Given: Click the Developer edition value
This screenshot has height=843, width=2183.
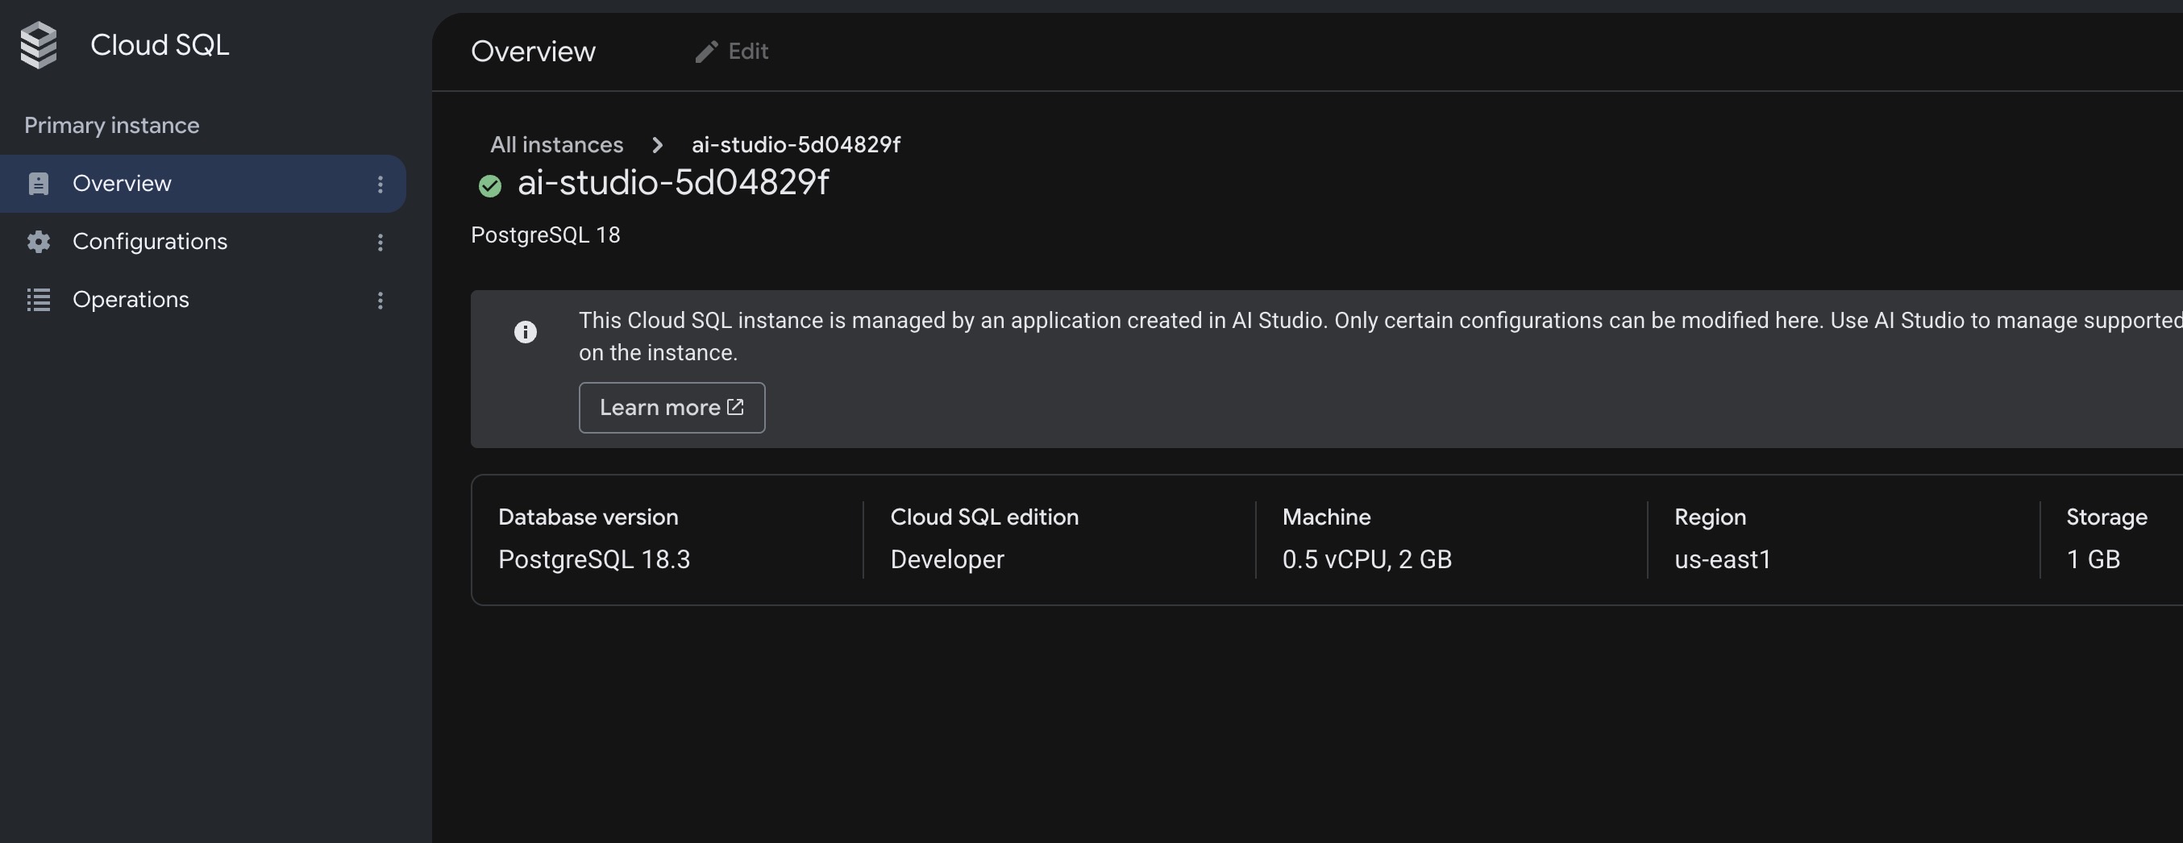Looking at the screenshot, I should tap(947, 559).
